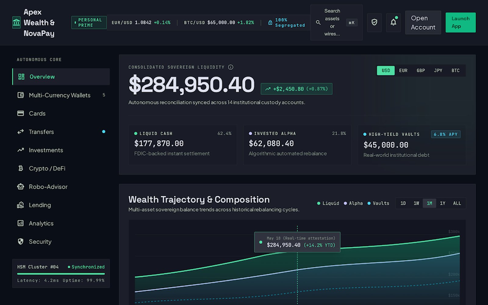Screen dimensions: 488x305
Task: Click the Analytics chart icon
Action: pos(20,223)
